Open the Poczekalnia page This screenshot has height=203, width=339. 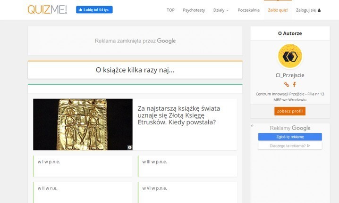click(x=248, y=10)
